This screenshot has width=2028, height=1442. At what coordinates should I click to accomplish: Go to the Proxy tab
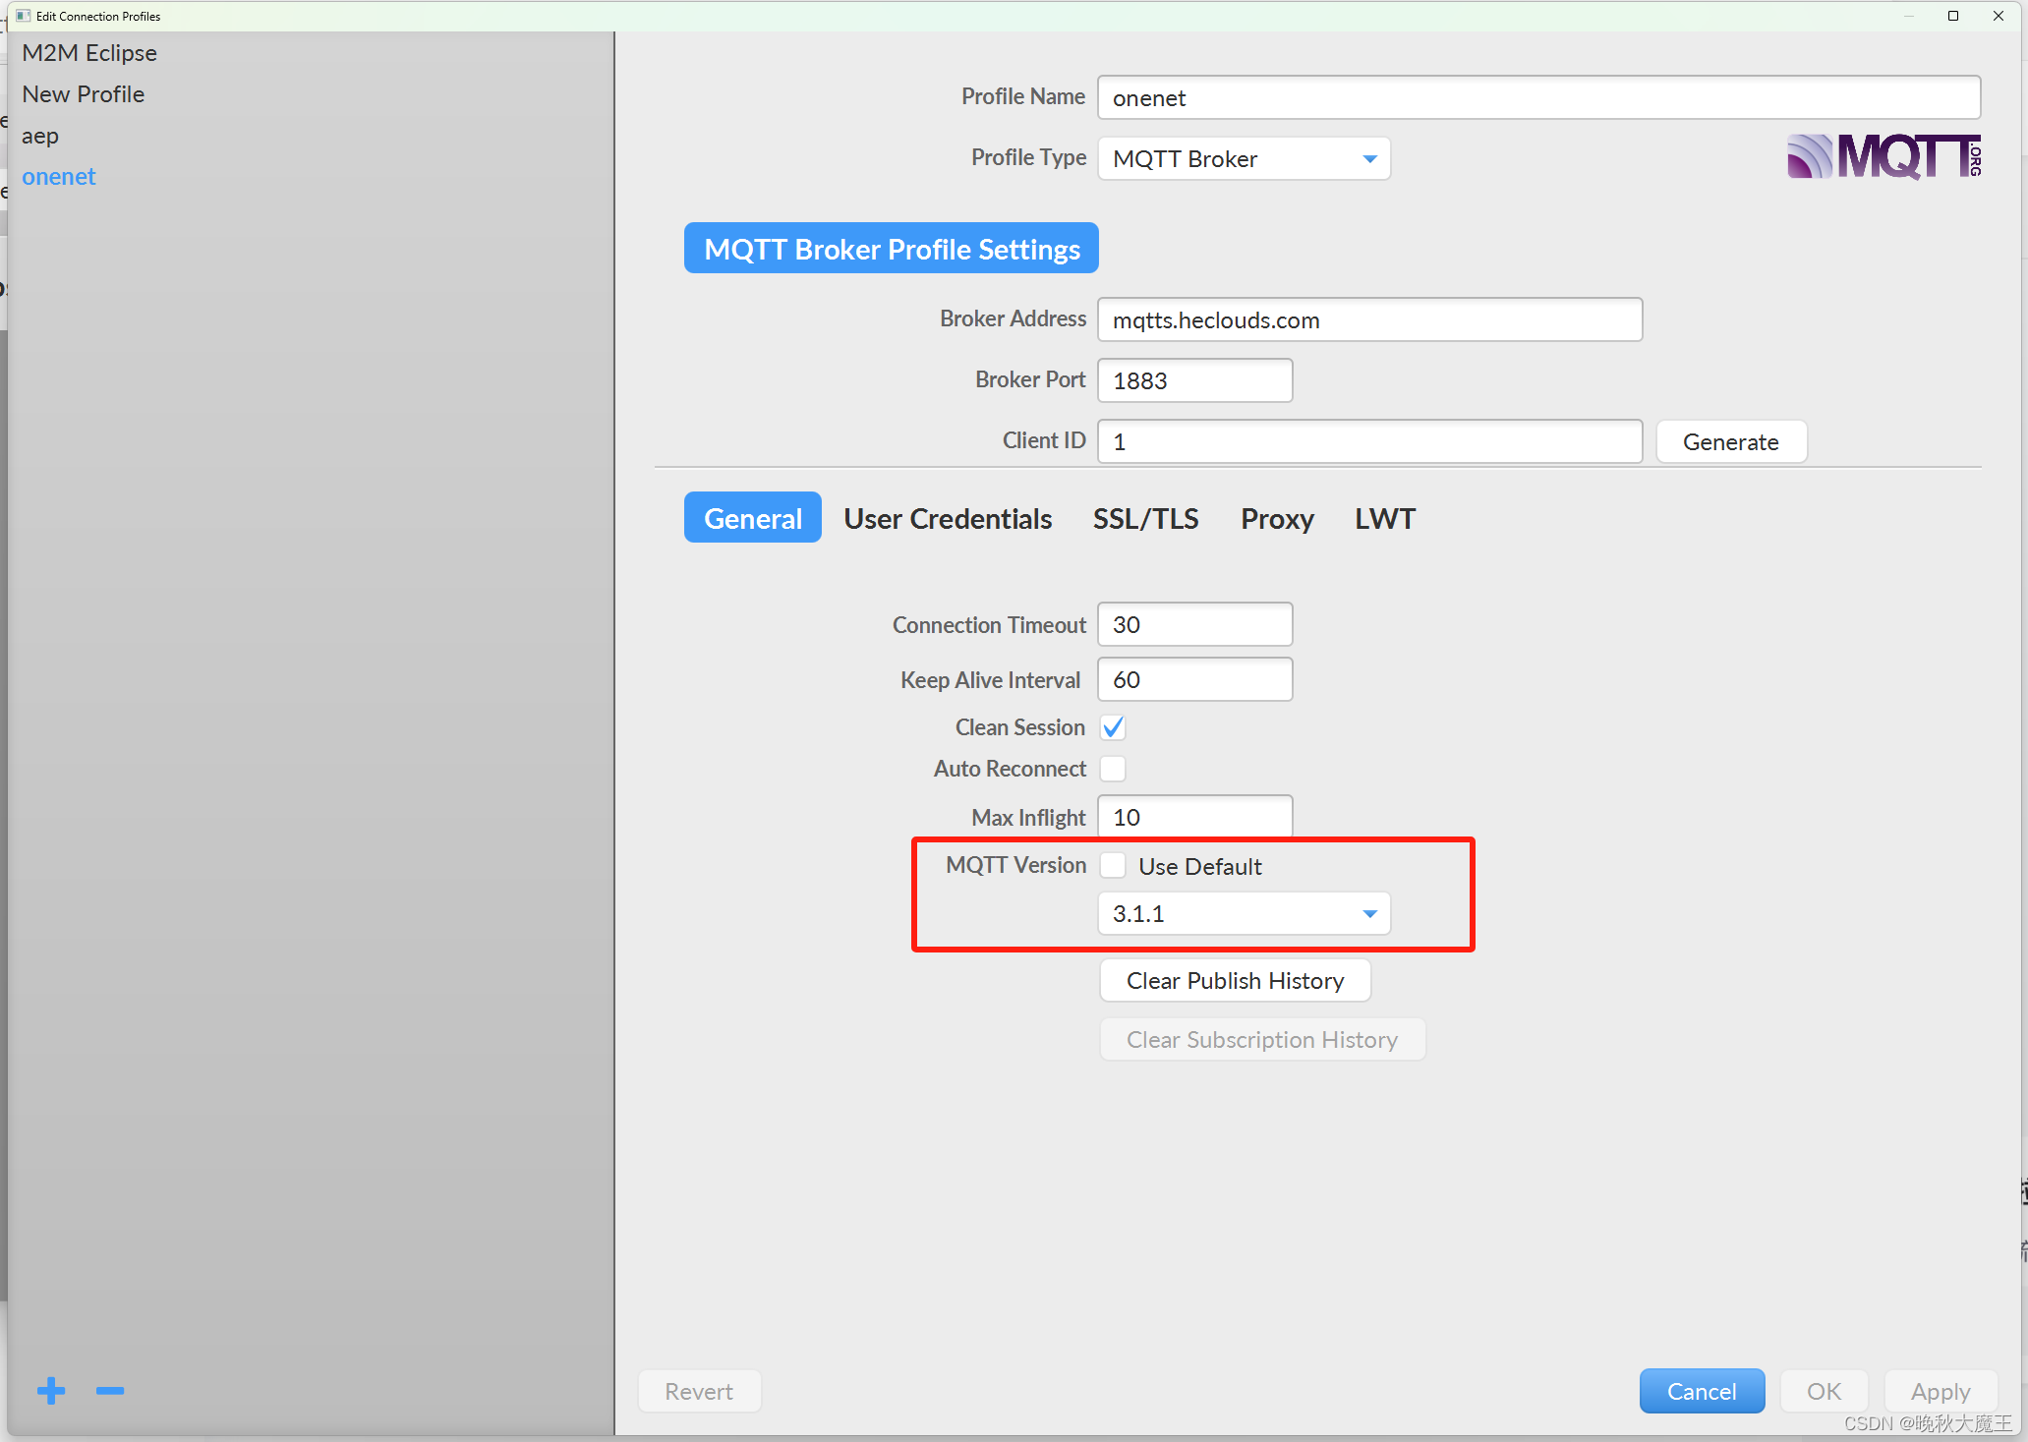coord(1276,519)
